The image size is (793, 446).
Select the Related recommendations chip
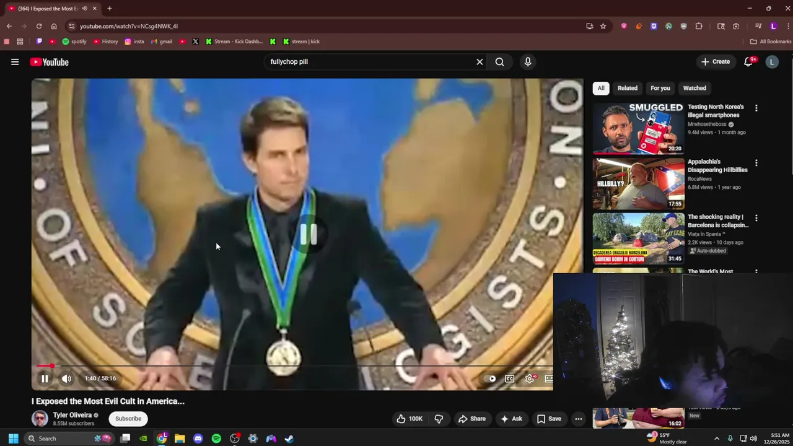click(x=628, y=88)
